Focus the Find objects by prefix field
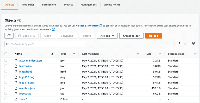 pos(45,44)
